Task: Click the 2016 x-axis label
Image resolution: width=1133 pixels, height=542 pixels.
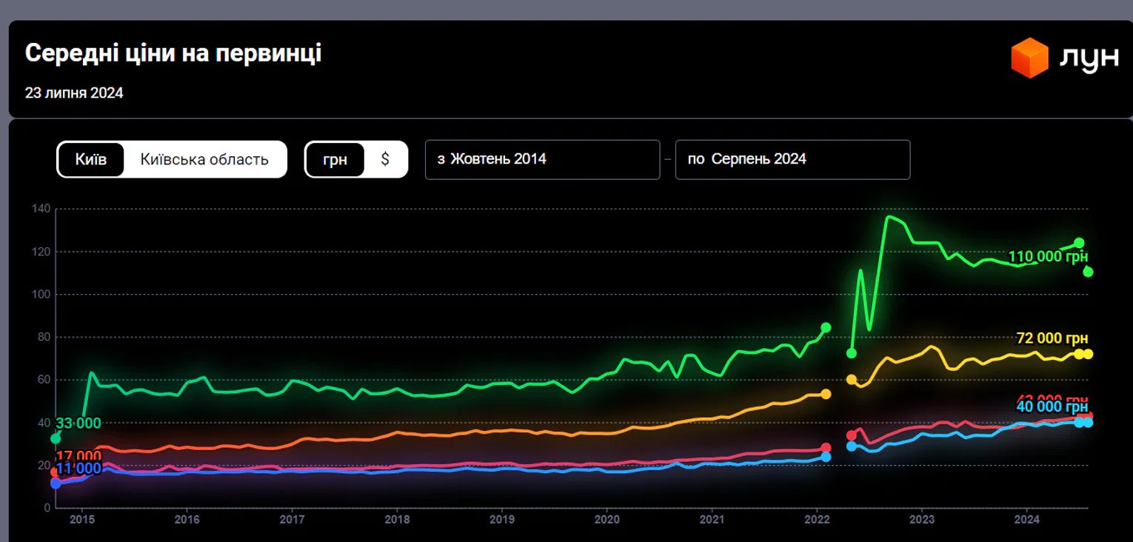Action: pos(187,520)
